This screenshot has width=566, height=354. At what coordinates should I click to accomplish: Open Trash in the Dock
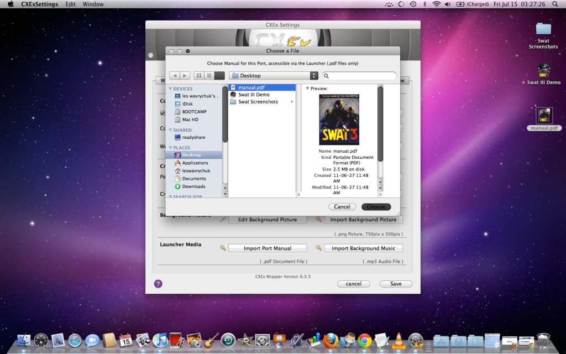(x=543, y=340)
